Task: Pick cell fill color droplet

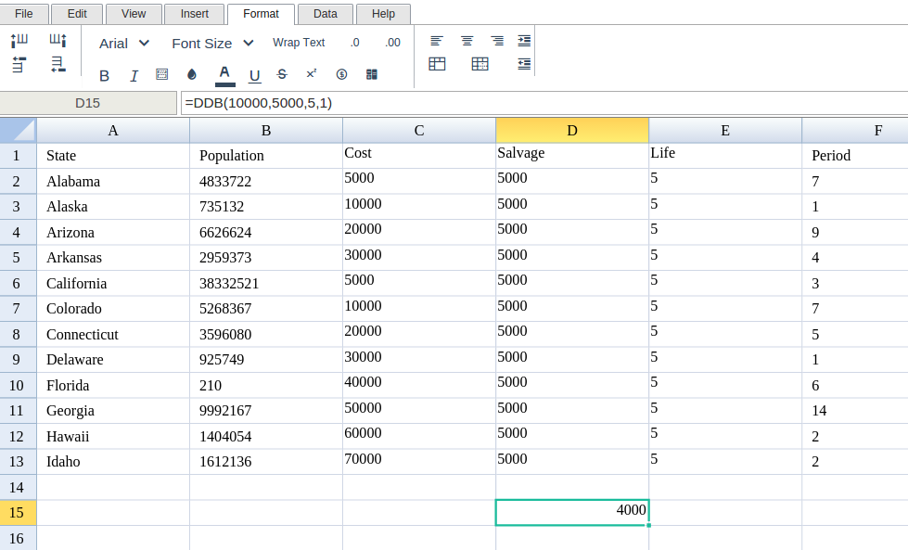Action: 192,74
